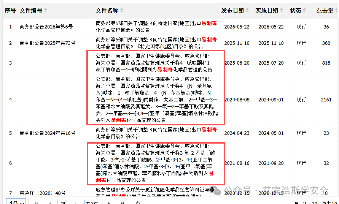Viewport: 339px width, 204px height.
Task: Click sequence number 1 cell
Action: click(x=10, y=27)
